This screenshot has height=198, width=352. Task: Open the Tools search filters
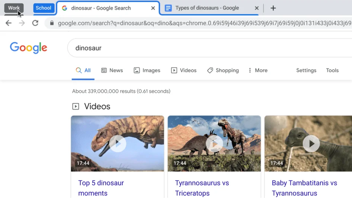coord(332,70)
